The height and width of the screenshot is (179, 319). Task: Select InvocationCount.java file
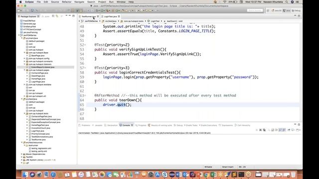point(41,128)
